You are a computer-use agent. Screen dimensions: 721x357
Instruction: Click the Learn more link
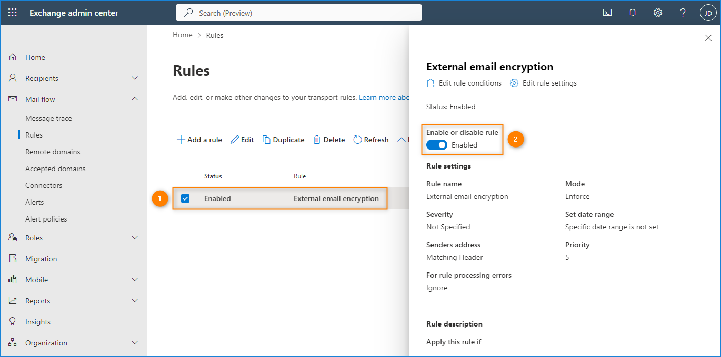tap(384, 97)
